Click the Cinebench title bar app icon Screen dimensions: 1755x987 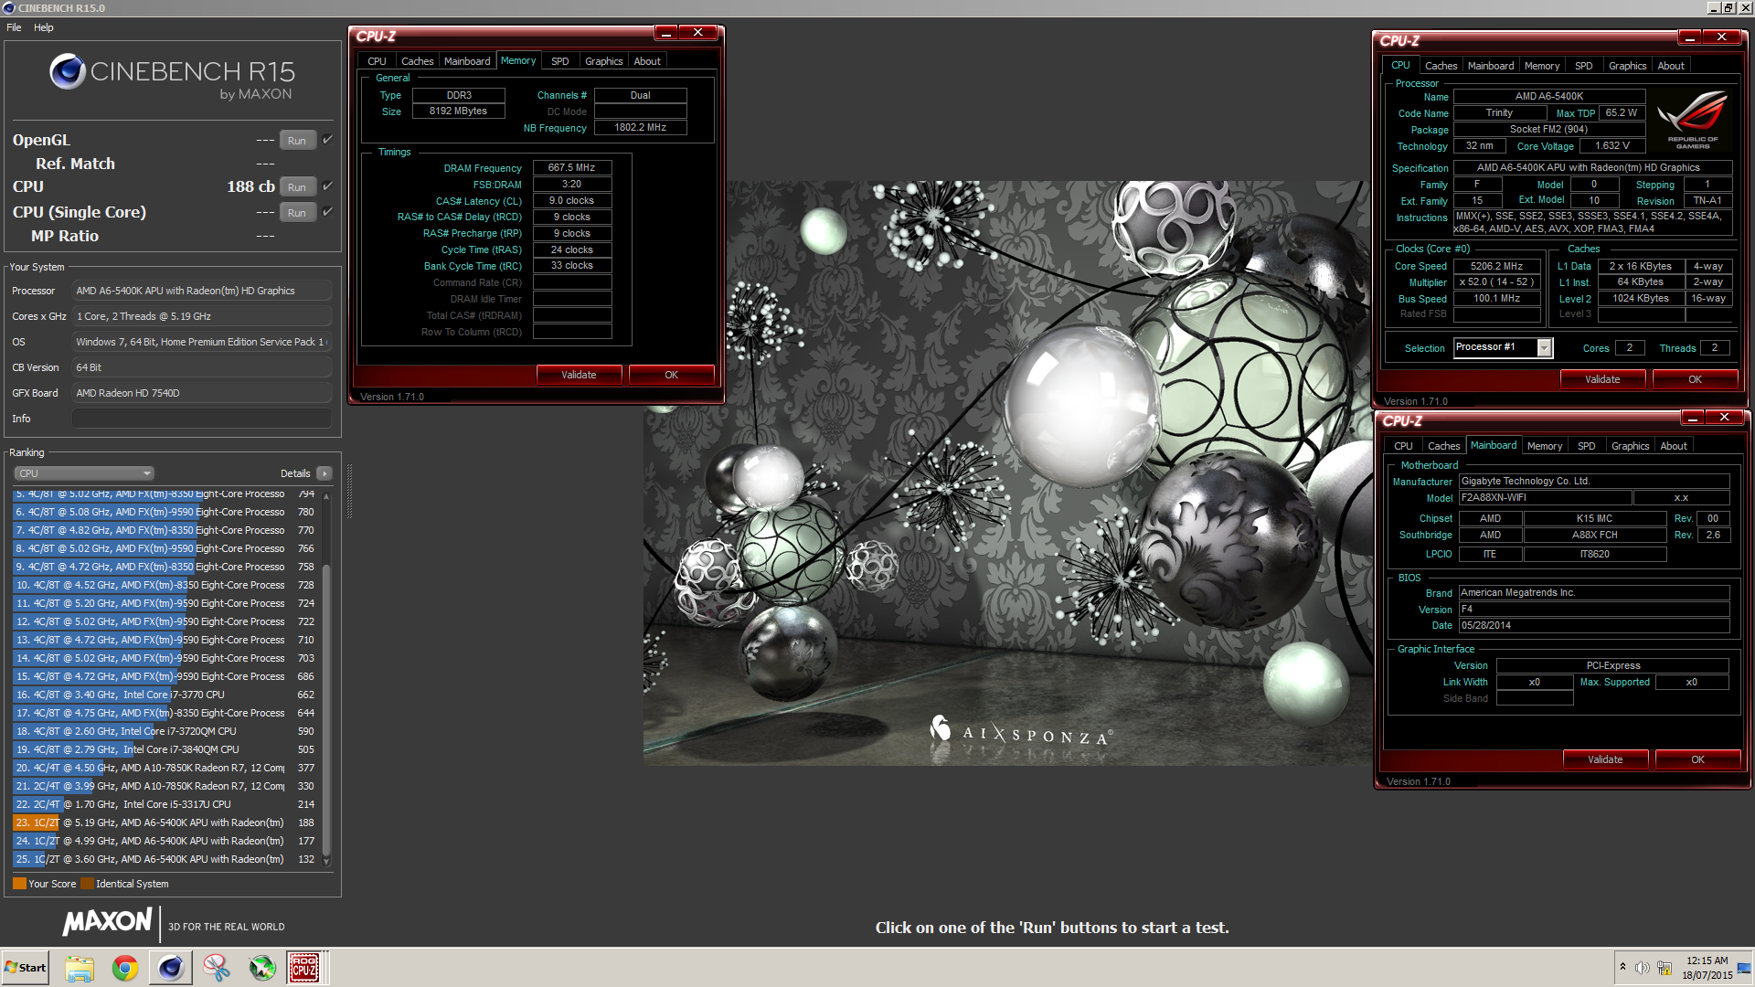pos(8,8)
